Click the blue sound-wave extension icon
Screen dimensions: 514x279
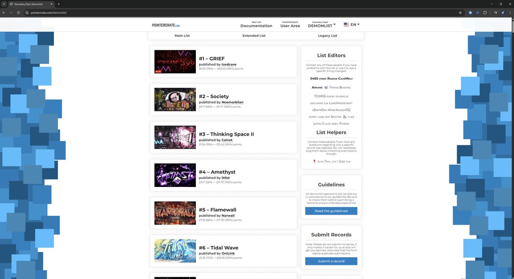(477, 13)
